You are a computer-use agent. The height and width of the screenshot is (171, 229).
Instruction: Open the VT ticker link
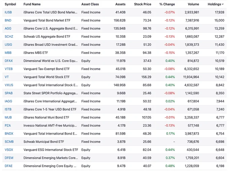click(x=7, y=77)
